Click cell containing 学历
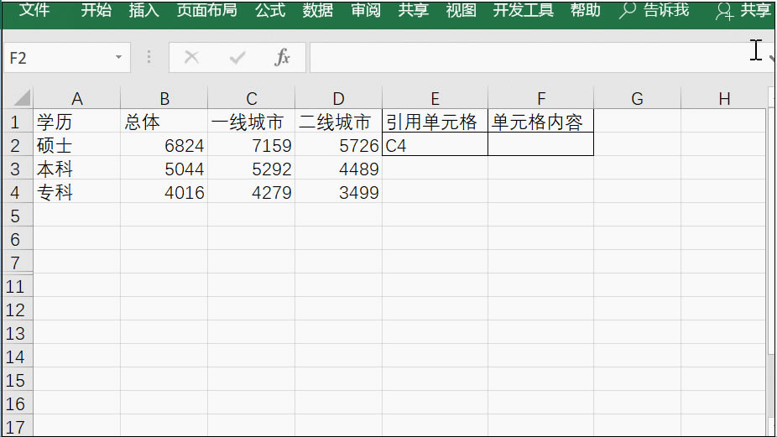 point(77,122)
